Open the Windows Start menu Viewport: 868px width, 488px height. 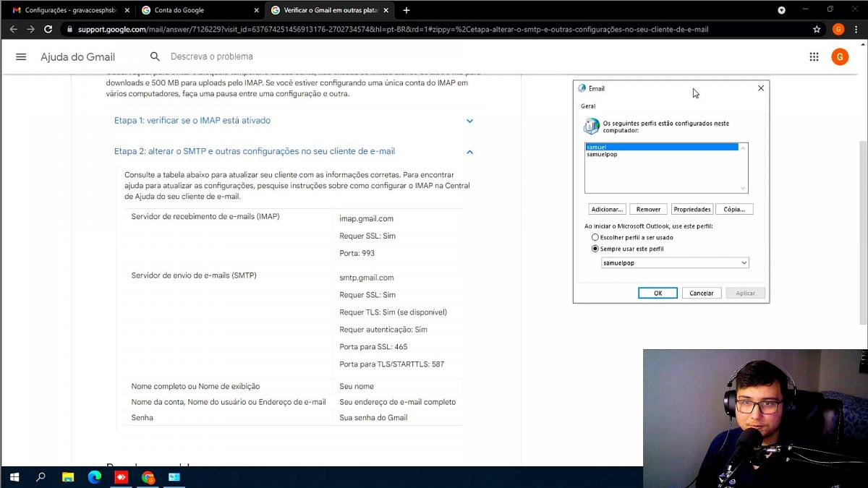[x=14, y=477]
